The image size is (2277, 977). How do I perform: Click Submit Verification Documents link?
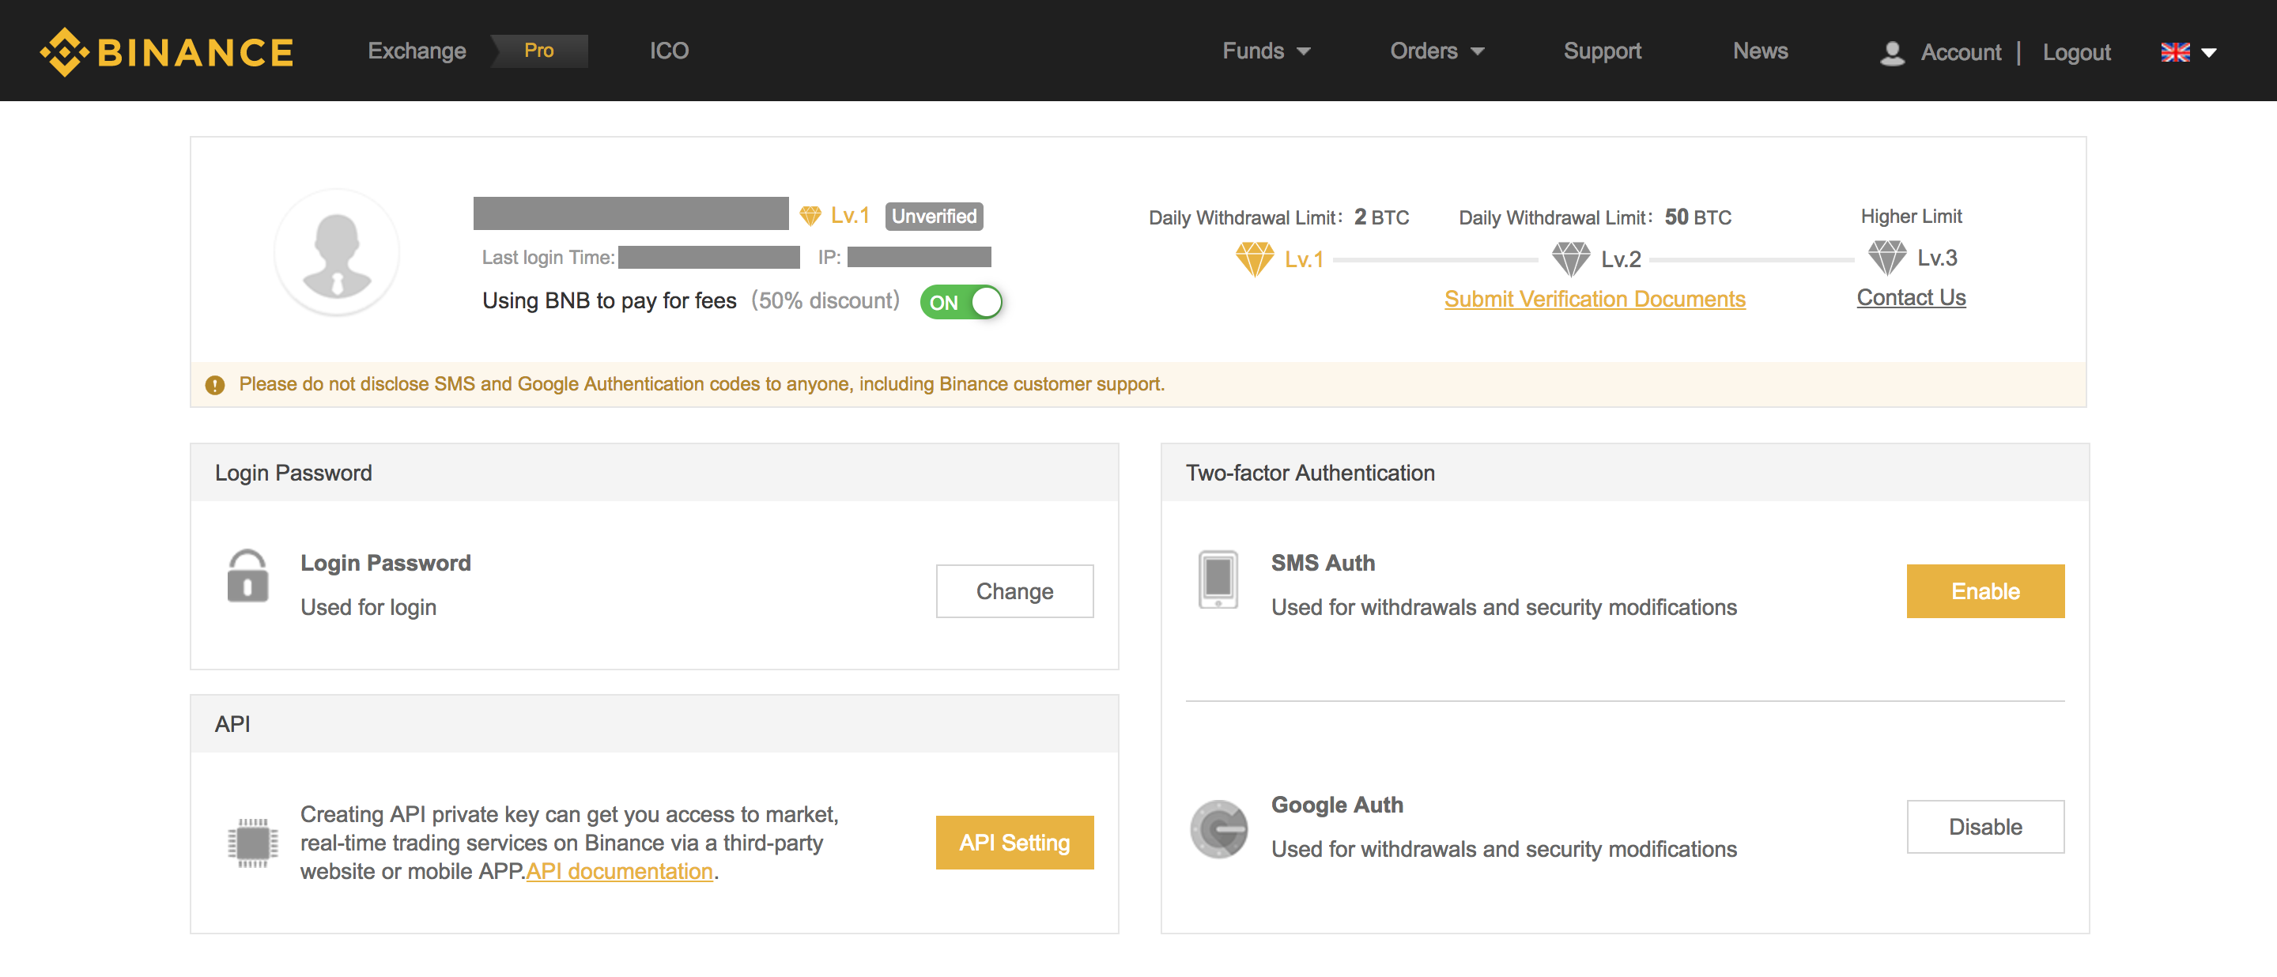(1593, 299)
